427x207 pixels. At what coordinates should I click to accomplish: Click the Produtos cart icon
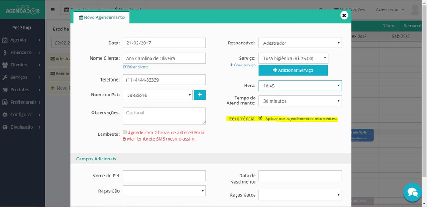click(x=5, y=90)
